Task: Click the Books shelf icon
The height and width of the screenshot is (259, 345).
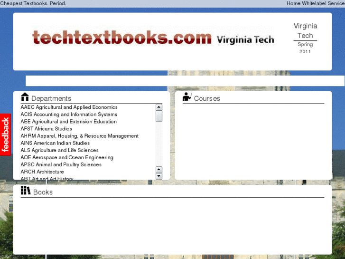Action: point(26,191)
